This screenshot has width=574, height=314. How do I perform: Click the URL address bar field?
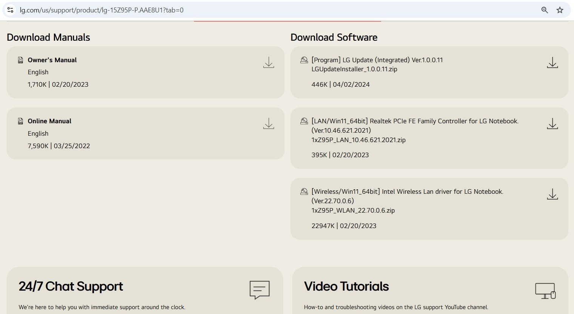(x=264, y=10)
